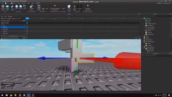Select the place viewport tab
This screenshot has height=97, width=172.
tap(11, 38)
